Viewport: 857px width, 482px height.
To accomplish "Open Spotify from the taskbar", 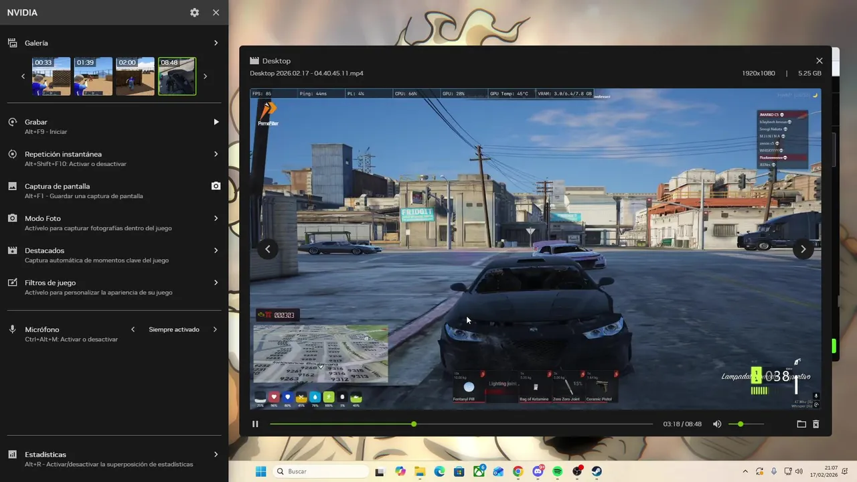I will click(x=558, y=471).
